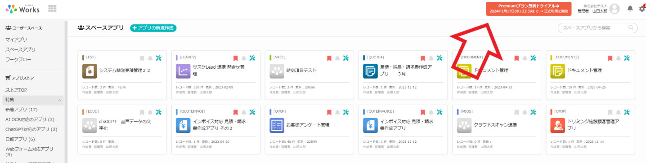This screenshot has height=163, width=646.
Task: Open header notifications bell
Action: coord(630,9)
